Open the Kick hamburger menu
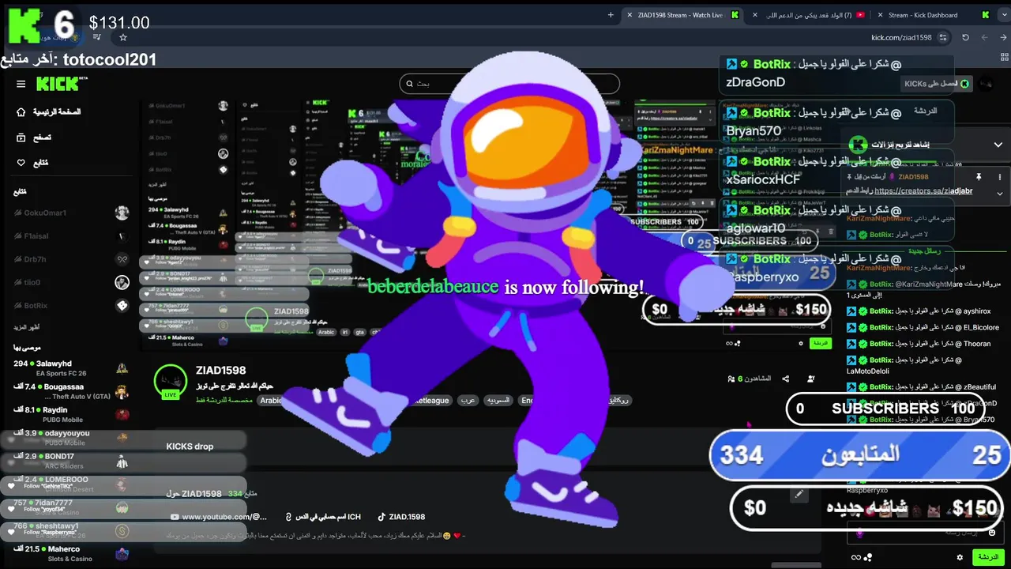The image size is (1011, 569). point(21,84)
